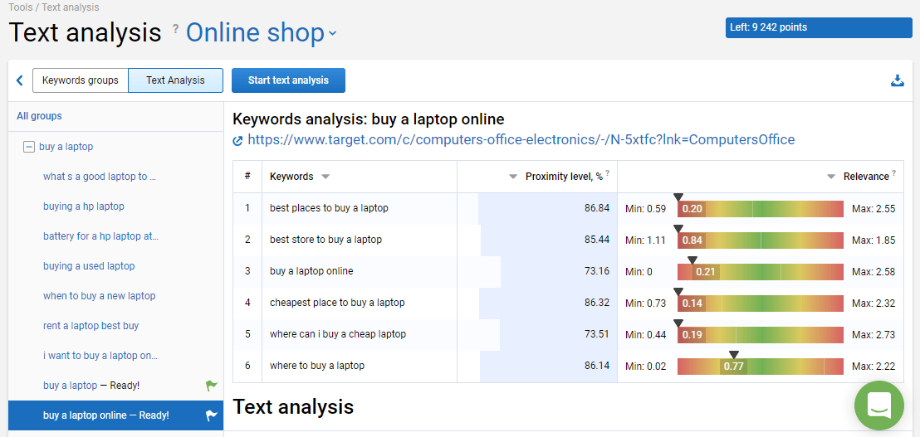The height and width of the screenshot is (437, 920).
Task: Select 'what s a good laptop to…' keyword group
Action: (x=100, y=177)
